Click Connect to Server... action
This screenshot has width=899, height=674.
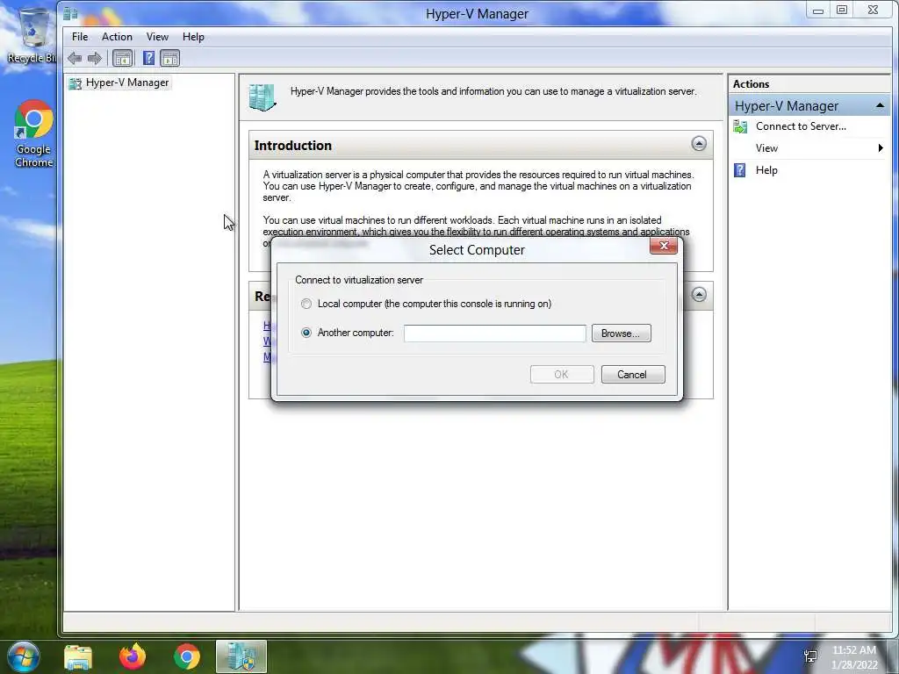(801, 126)
